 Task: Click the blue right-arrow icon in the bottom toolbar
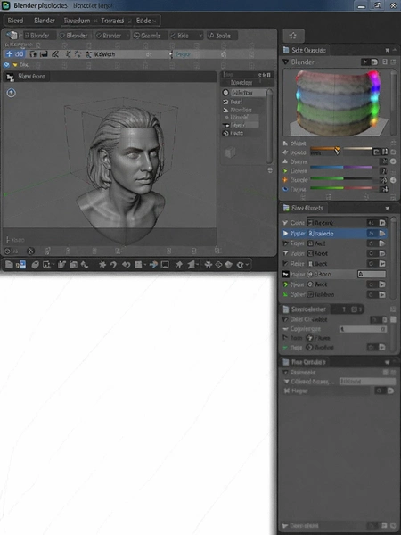(x=153, y=265)
